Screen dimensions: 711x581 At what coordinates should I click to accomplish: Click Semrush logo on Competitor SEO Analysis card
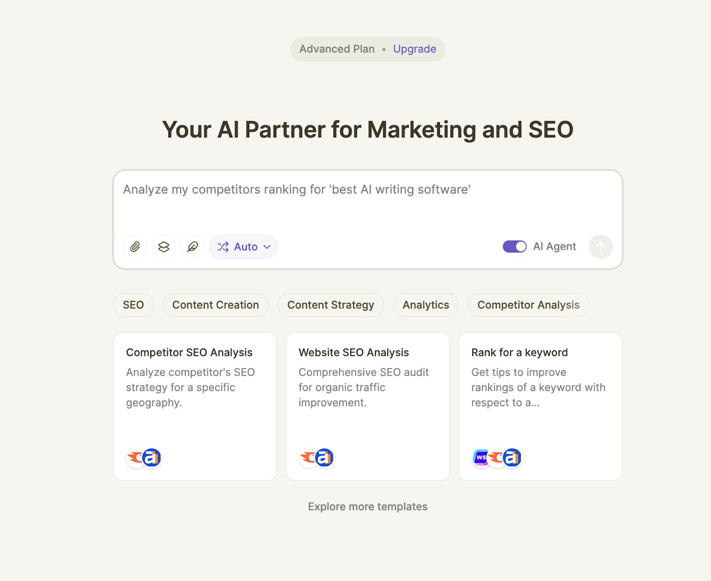click(136, 457)
